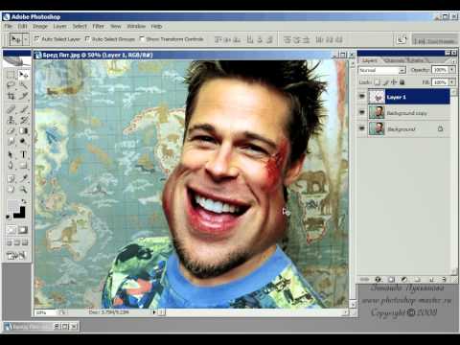The height and width of the screenshot is (345, 460).
Task: Select the Layer 1 row
Action: coord(403,97)
